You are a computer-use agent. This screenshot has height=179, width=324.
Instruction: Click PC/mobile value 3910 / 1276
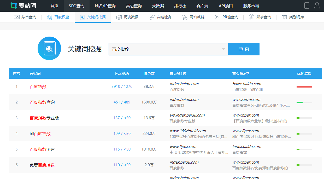tap(122, 86)
